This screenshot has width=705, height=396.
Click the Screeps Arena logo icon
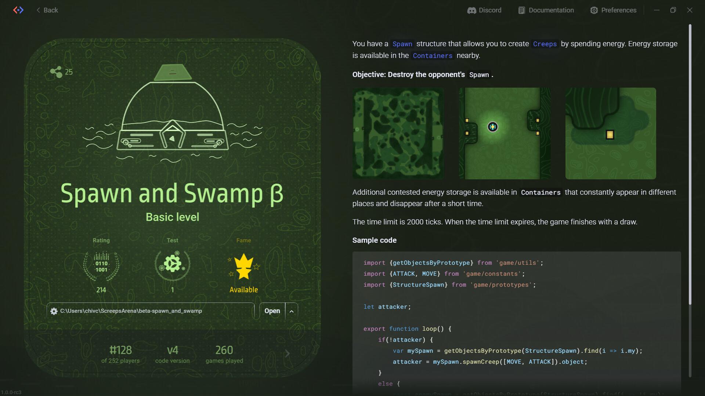click(x=18, y=10)
